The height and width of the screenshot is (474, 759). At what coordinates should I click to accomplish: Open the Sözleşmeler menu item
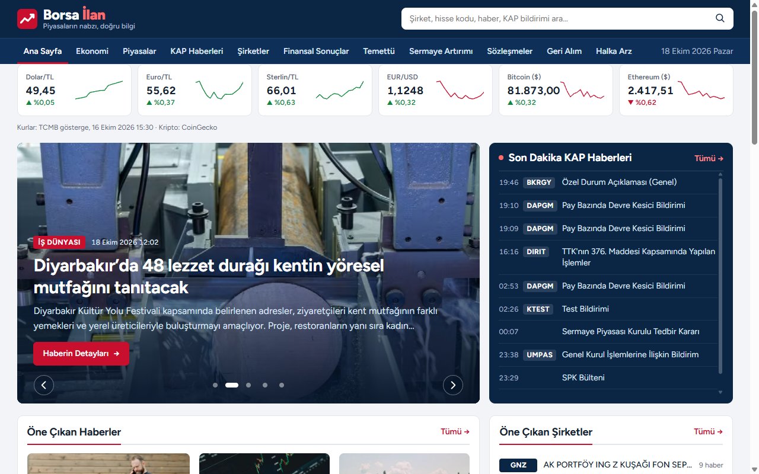510,51
